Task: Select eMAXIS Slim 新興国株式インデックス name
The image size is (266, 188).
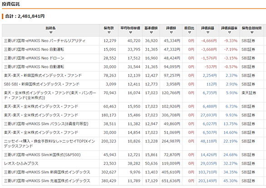Action: pos(47,172)
